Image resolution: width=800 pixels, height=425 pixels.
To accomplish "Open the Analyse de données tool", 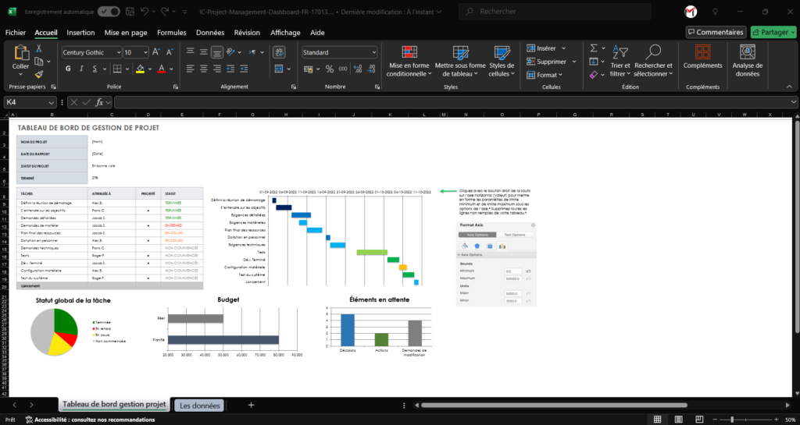I will coord(747,60).
